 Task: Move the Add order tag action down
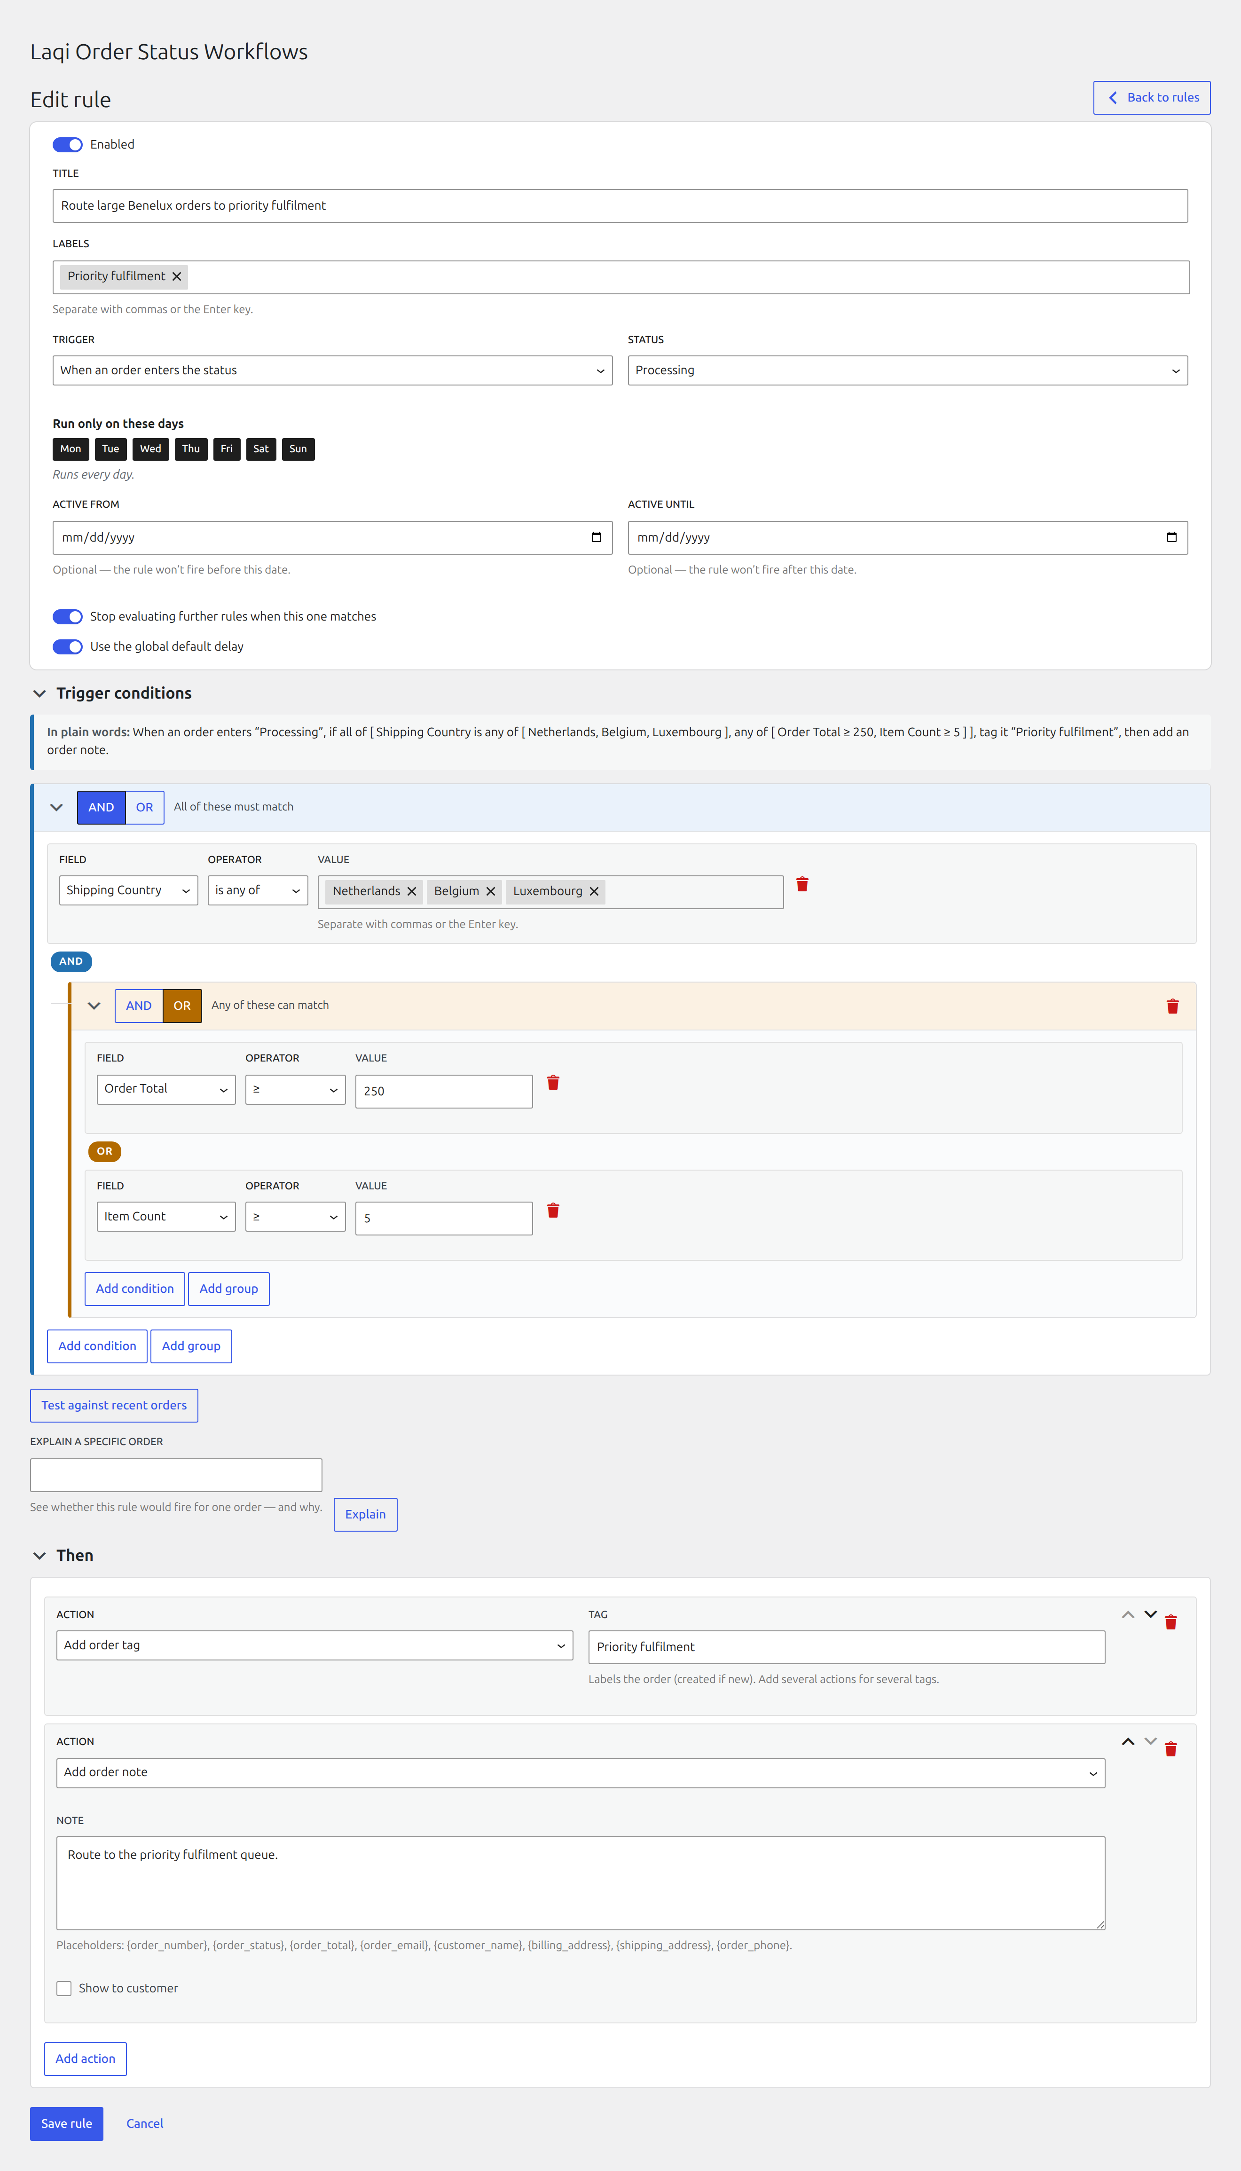1151,1614
